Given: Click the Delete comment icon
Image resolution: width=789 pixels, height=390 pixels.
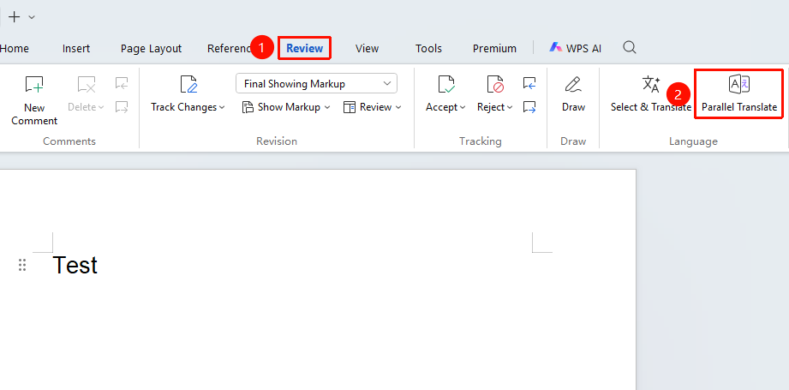Looking at the screenshot, I should [86, 85].
